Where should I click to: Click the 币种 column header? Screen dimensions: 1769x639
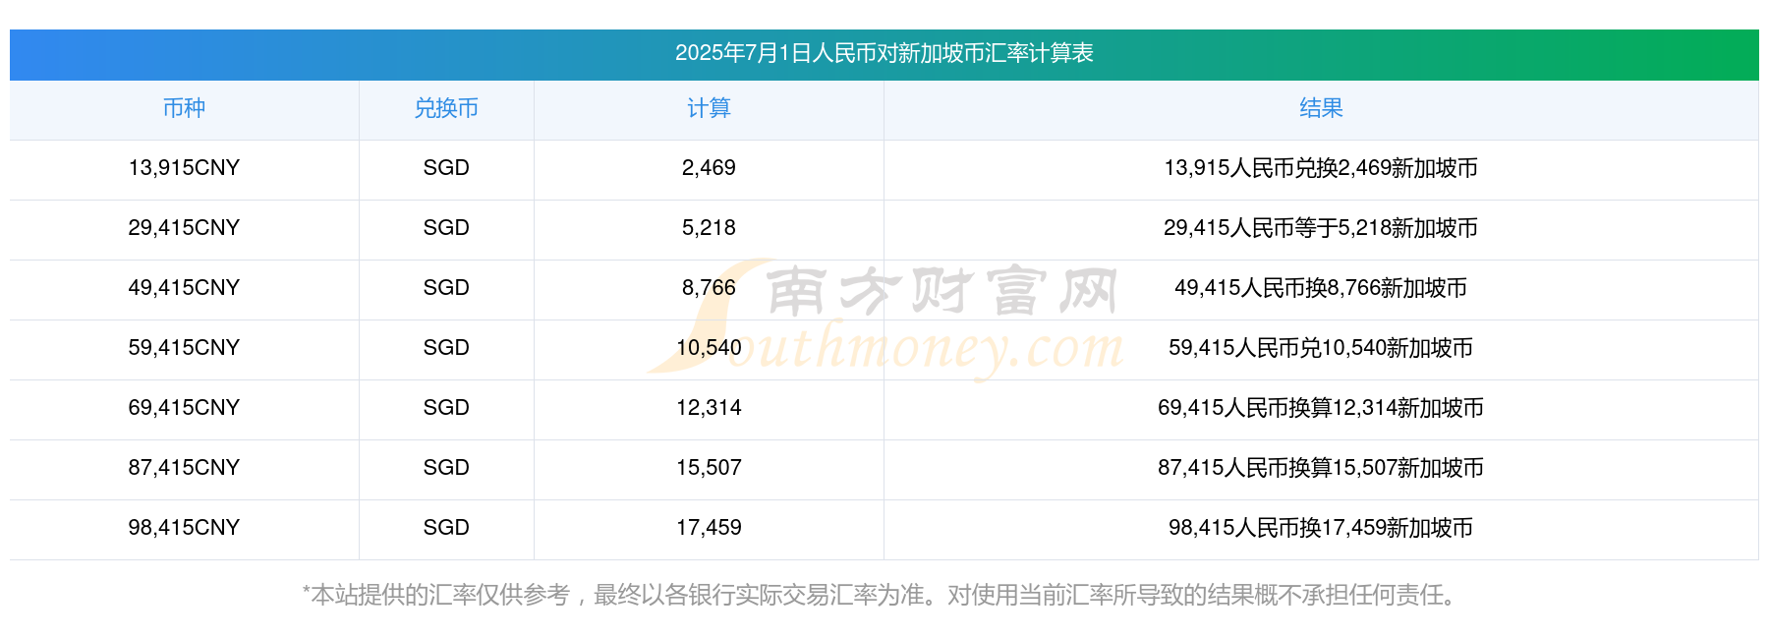(x=184, y=108)
